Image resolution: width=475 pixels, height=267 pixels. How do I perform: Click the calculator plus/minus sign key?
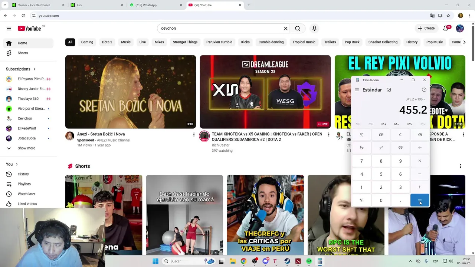361,201
